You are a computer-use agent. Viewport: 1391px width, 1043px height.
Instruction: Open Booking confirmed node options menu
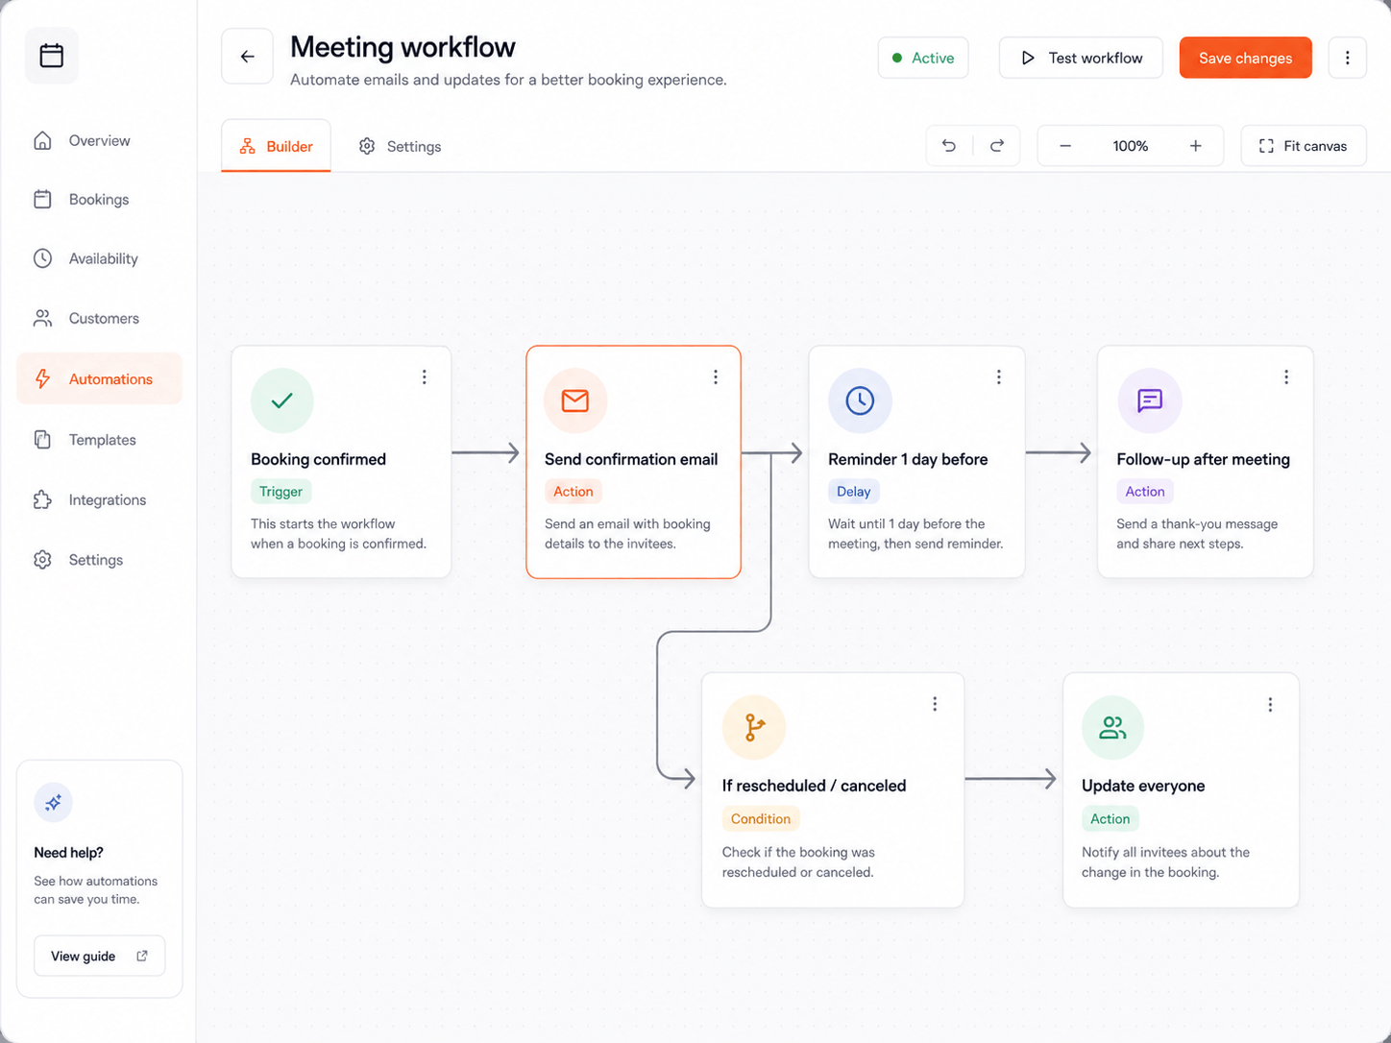[424, 377]
